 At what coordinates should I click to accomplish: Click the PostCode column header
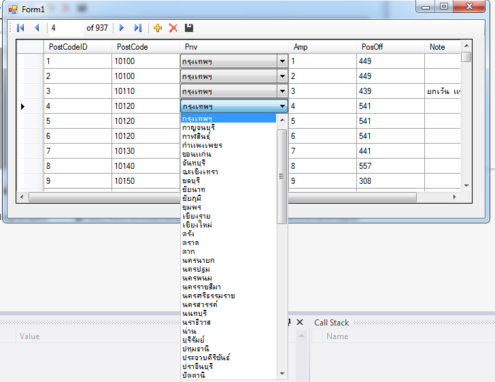(132, 47)
